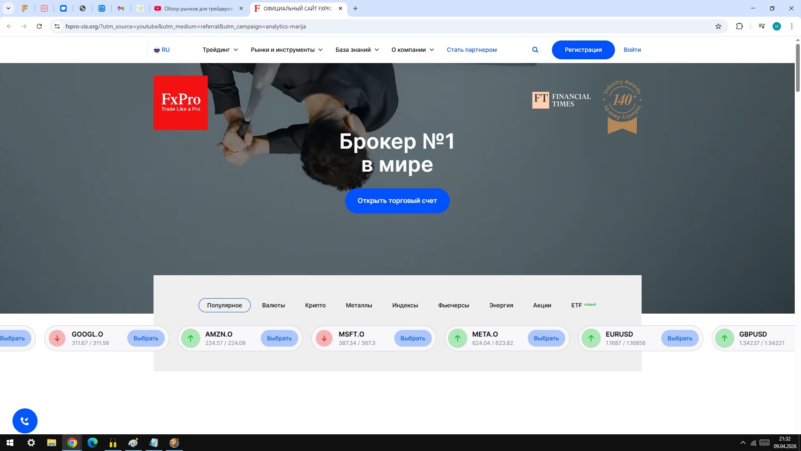Expand the Трейдинг dropdown menu
The image size is (801, 451).
[x=220, y=50]
